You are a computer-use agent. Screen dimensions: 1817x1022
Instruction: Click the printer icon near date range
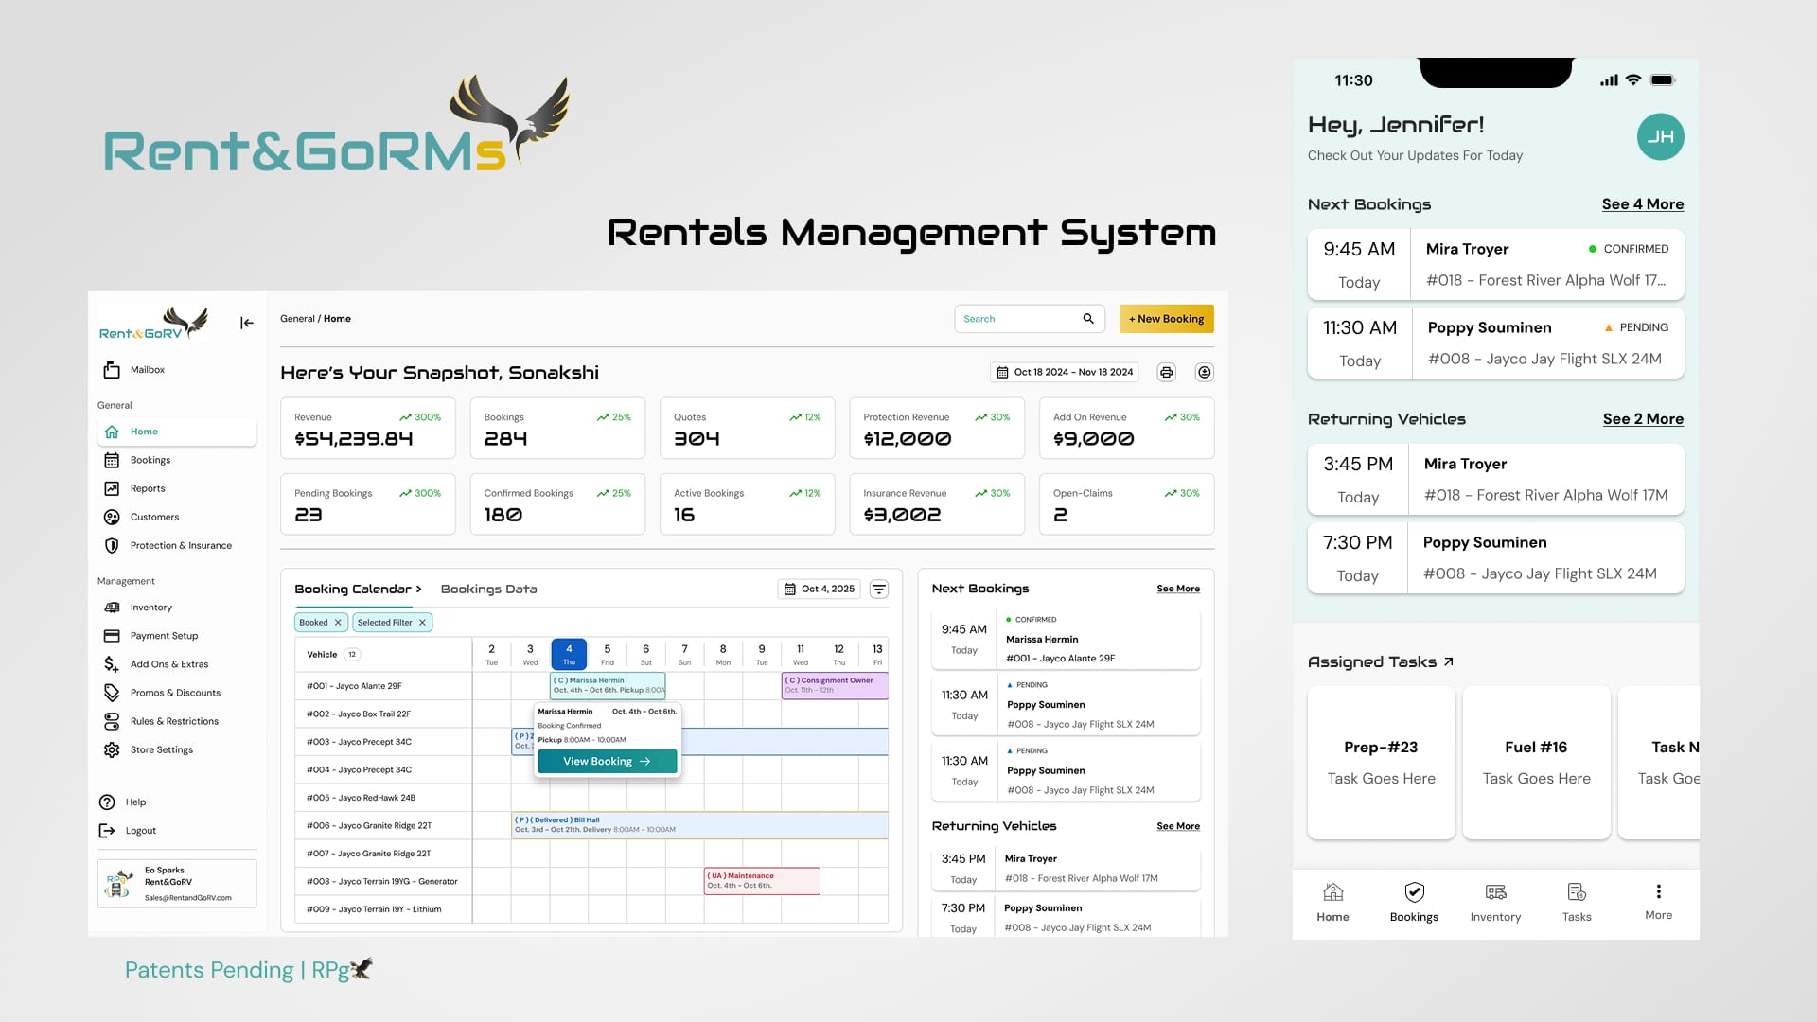(x=1166, y=372)
